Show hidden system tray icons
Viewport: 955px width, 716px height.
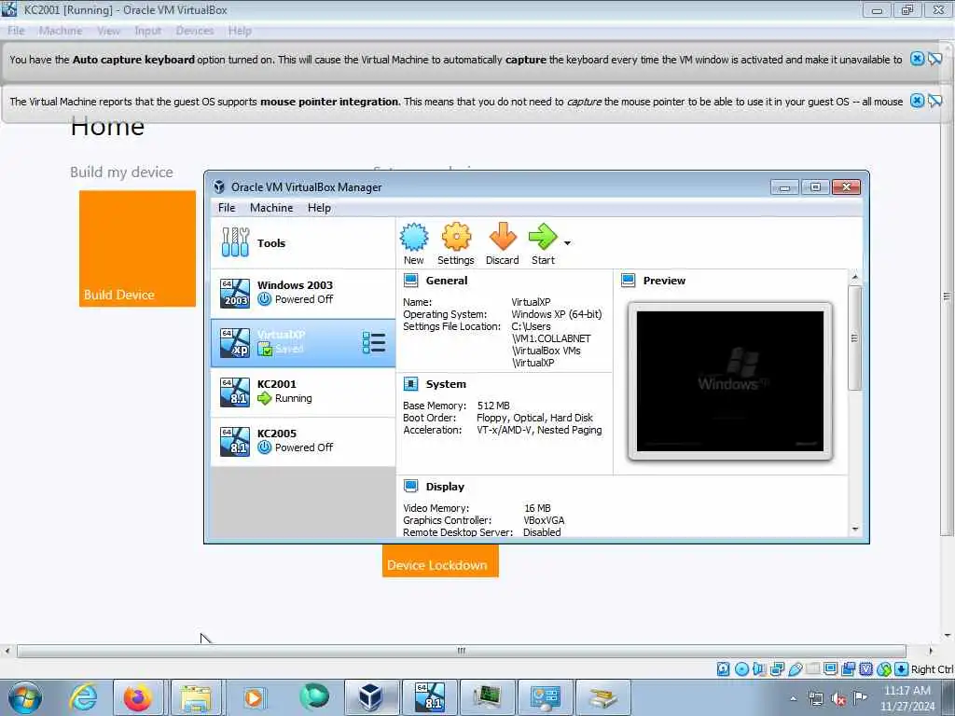[x=793, y=698]
